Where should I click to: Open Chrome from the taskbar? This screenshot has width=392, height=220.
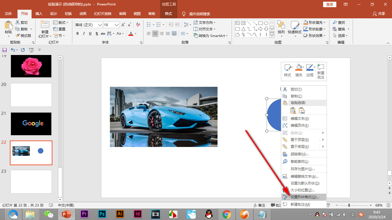tap(227, 214)
